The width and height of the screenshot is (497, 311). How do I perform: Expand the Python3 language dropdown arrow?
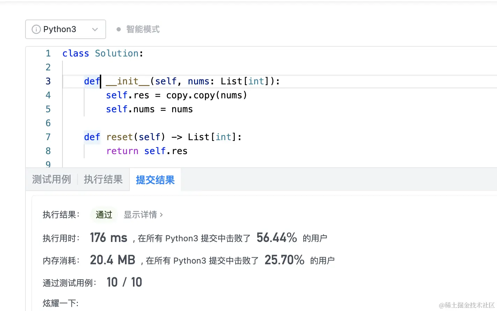tap(95, 30)
